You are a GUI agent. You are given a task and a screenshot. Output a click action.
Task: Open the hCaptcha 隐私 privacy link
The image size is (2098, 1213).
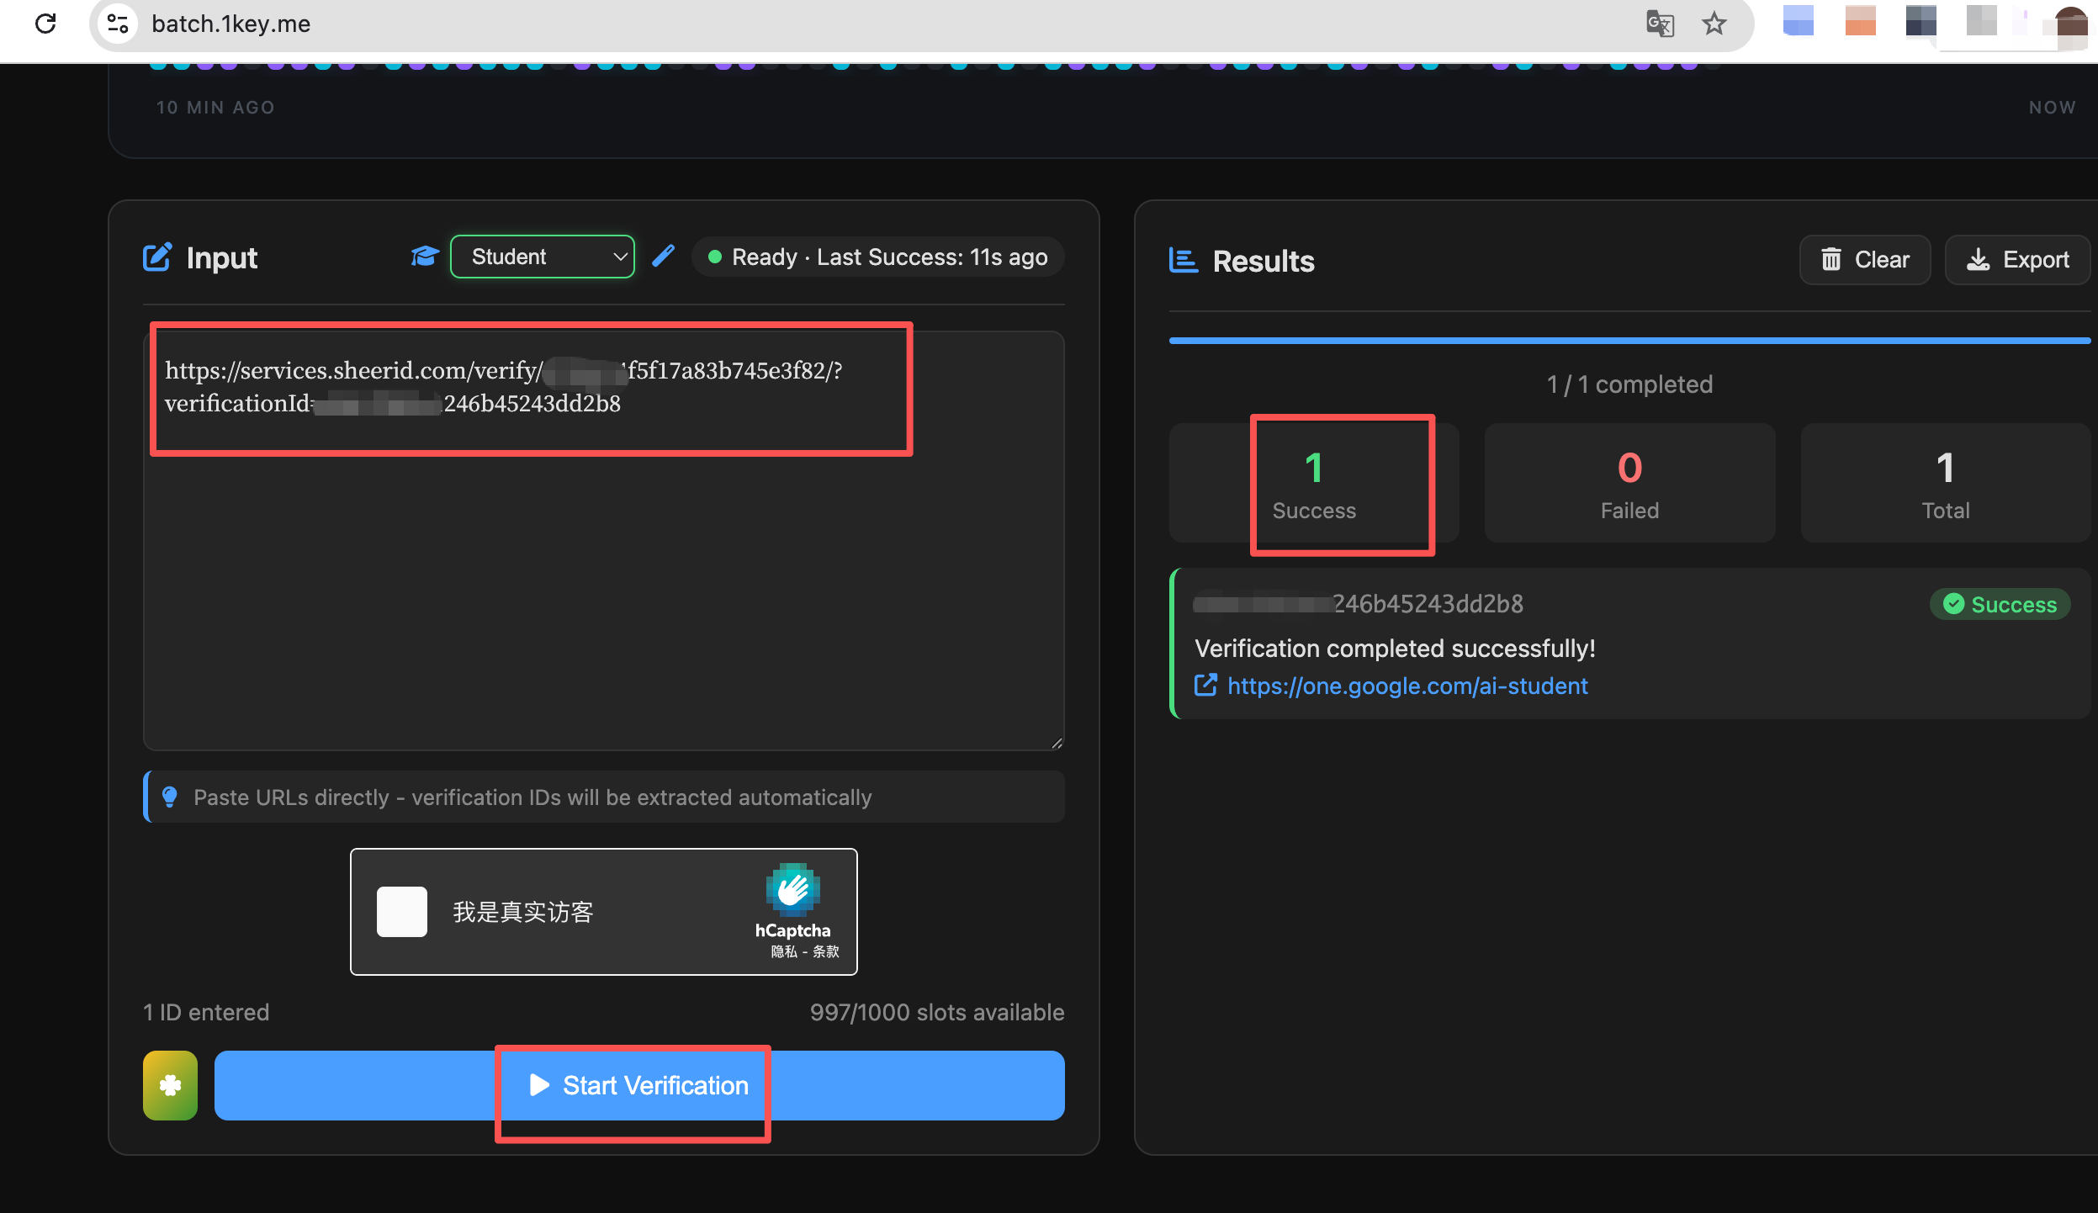(783, 951)
